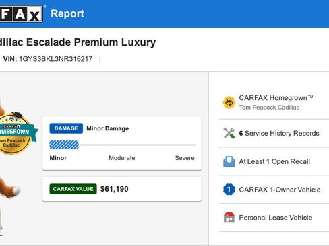The width and height of the screenshot is (329, 246).
Task: Click Tom Peacock Cadillac dealer name
Action: 269,108
